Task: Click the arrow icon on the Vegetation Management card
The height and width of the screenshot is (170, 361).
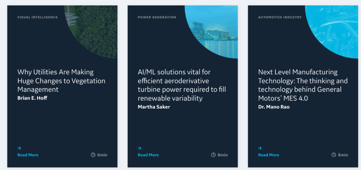Action: pyautogui.click(x=19, y=148)
